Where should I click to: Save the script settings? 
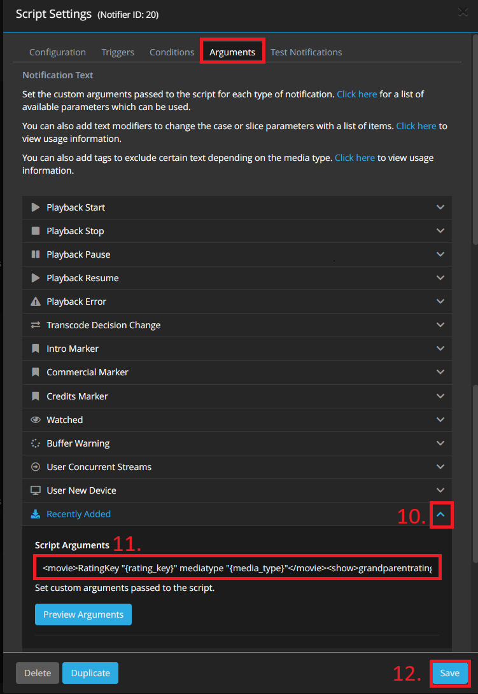(449, 673)
